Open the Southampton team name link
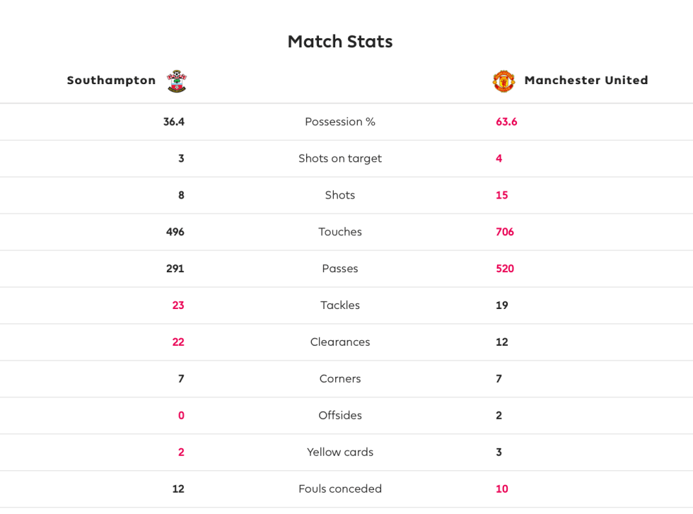 pos(111,81)
